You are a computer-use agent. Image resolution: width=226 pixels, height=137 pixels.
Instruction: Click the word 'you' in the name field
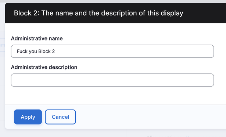point(33,52)
